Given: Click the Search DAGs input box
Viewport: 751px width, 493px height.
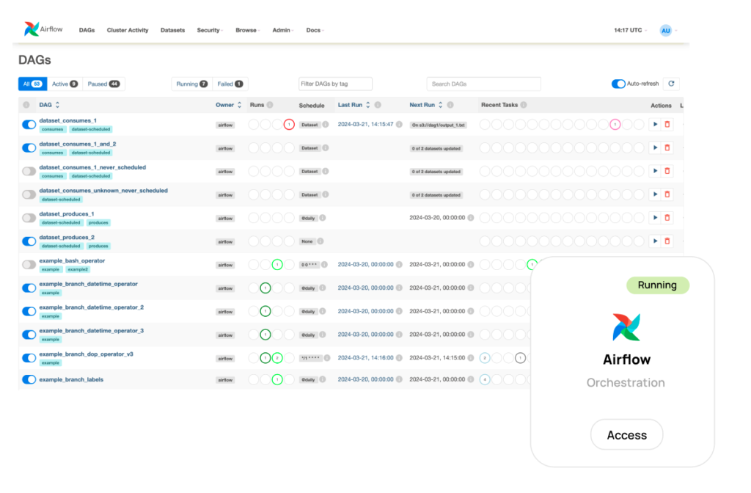Looking at the screenshot, I should point(484,84).
